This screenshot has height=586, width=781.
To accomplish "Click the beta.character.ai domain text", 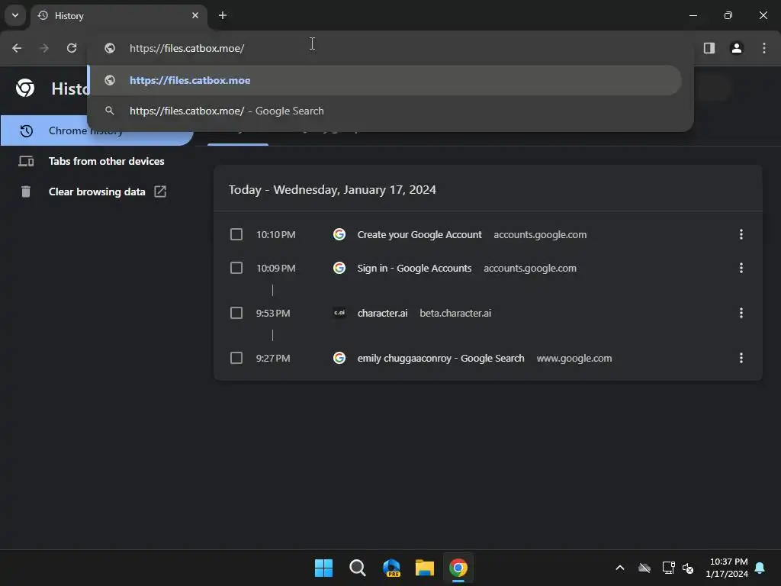I will 455,313.
